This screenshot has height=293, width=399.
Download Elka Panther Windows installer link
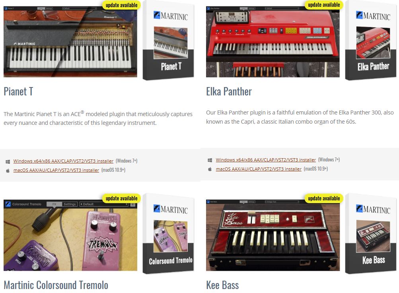coord(266,160)
